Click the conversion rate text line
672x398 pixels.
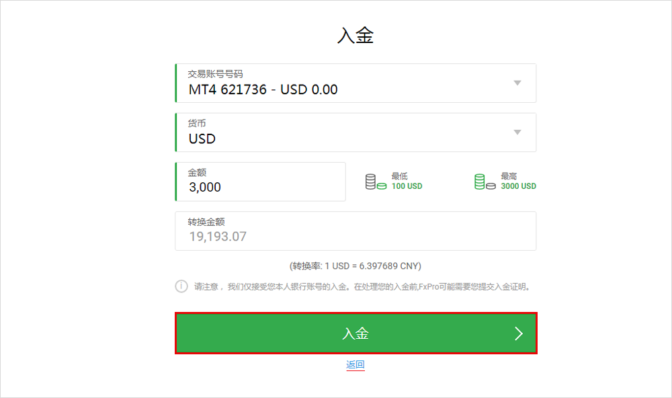pos(355,266)
